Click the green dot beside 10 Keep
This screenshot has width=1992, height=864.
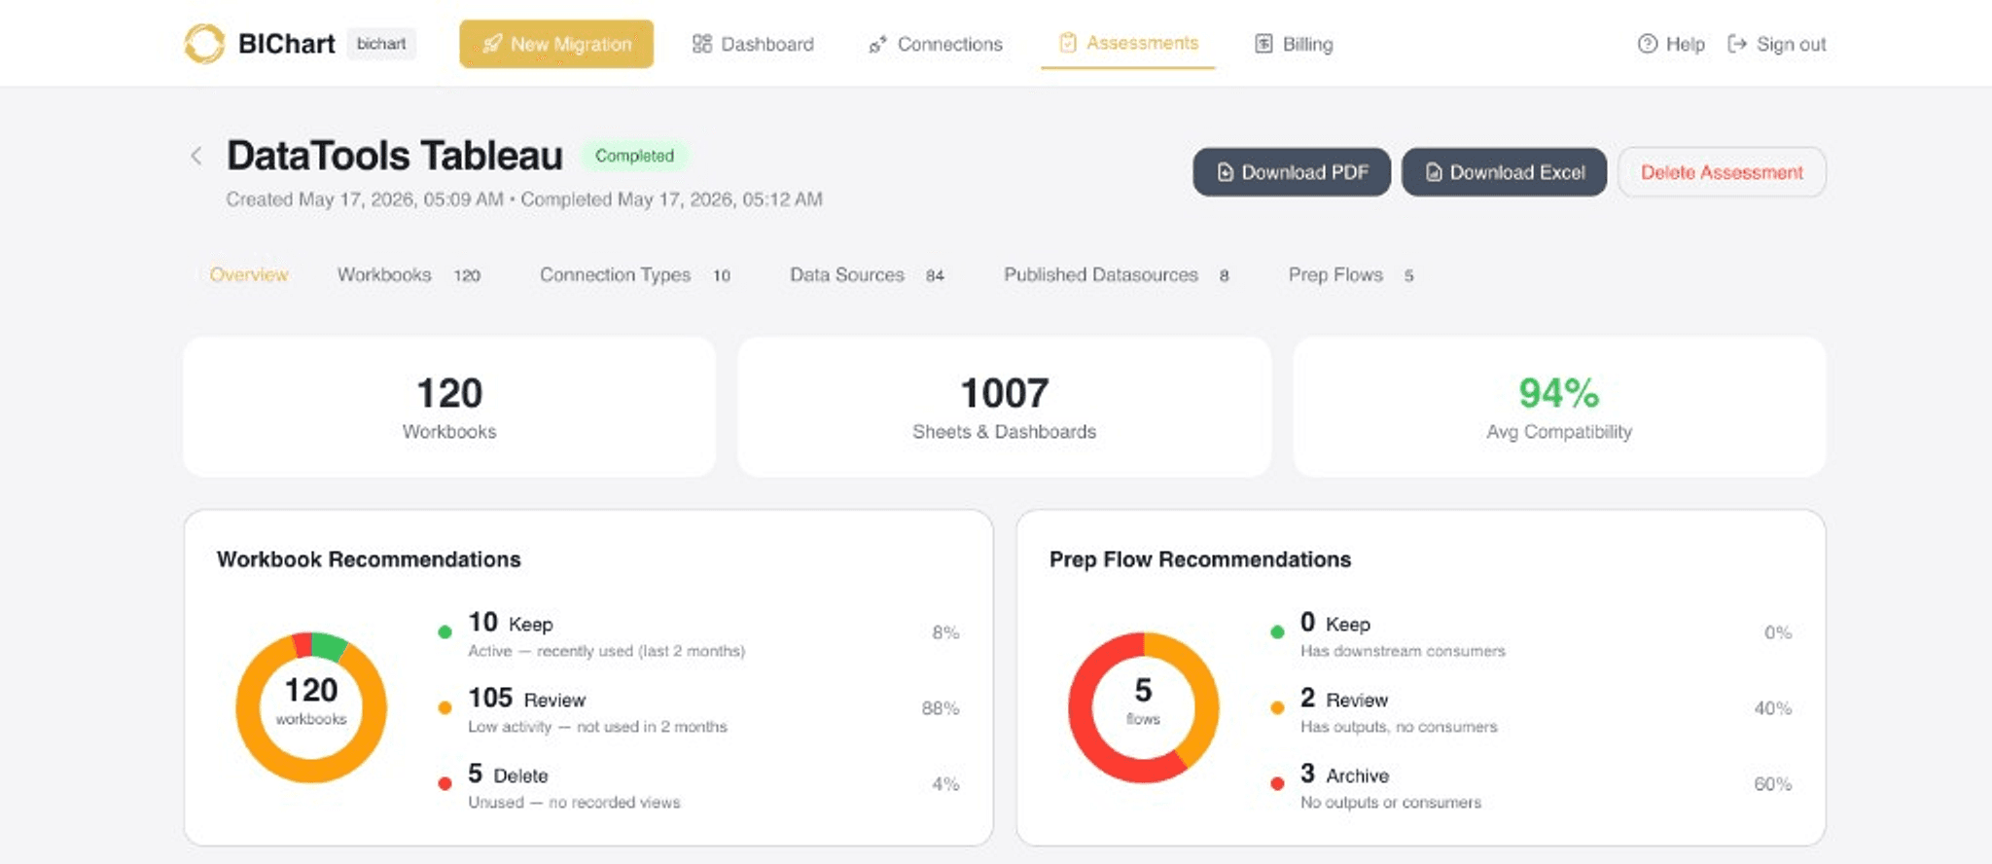click(x=445, y=632)
